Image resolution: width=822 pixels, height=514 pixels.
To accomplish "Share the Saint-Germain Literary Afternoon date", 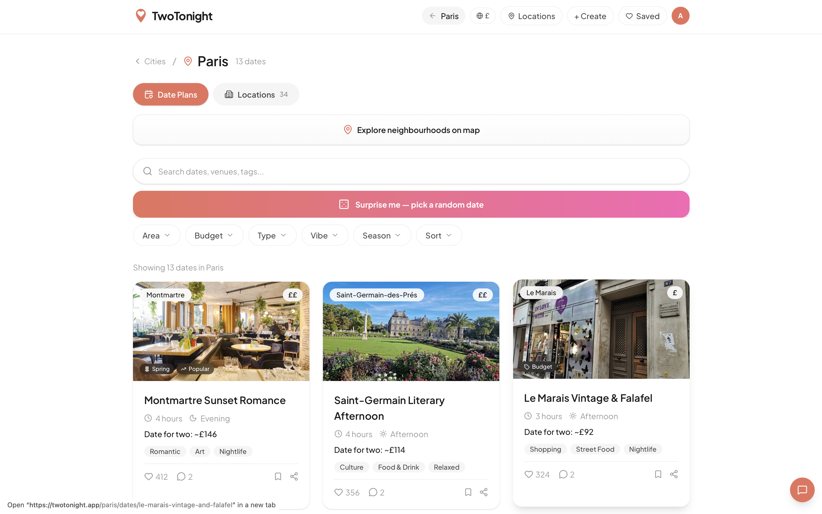I will [x=484, y=492].
